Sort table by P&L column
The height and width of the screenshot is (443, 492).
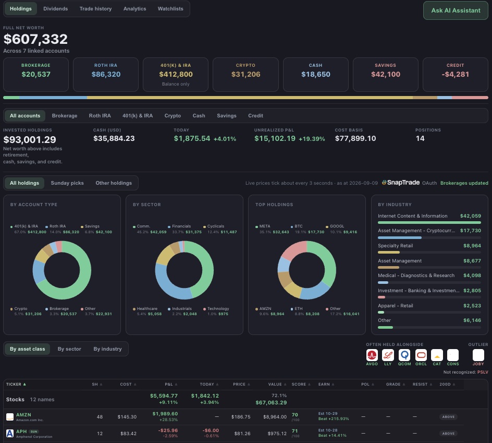(171, 384)
